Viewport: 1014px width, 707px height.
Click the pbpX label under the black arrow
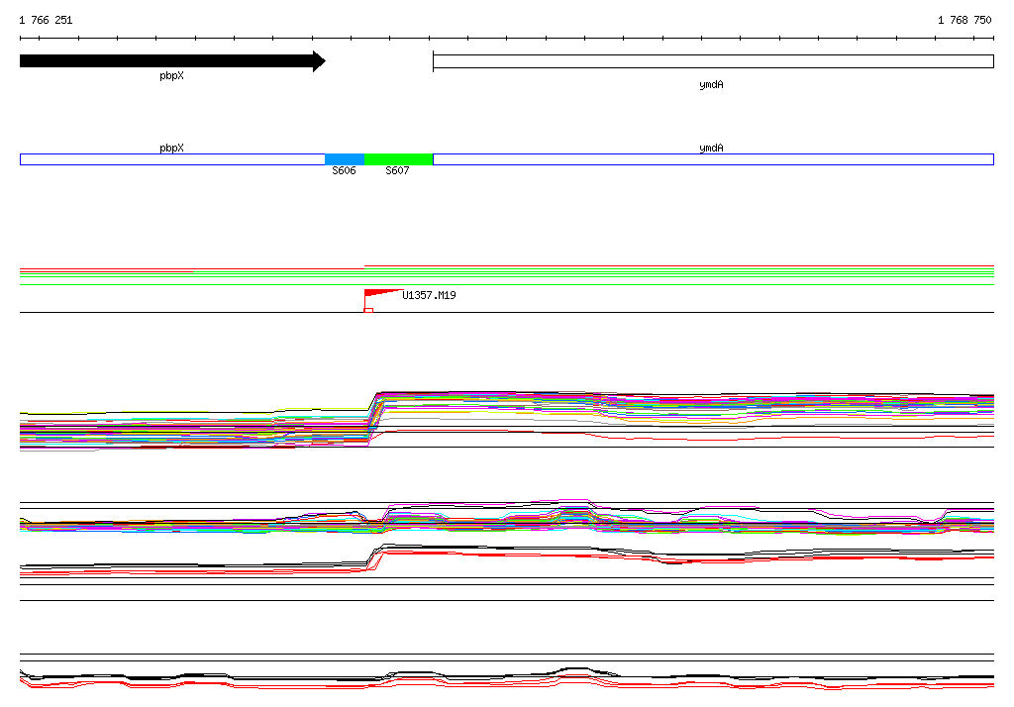pyautogui.click(x=172, y=76)
